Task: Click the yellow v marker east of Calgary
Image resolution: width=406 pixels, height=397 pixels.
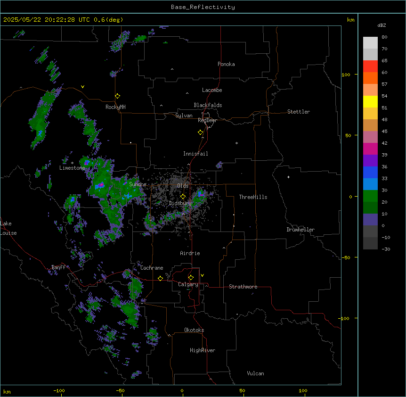Action: coord(202,275)
